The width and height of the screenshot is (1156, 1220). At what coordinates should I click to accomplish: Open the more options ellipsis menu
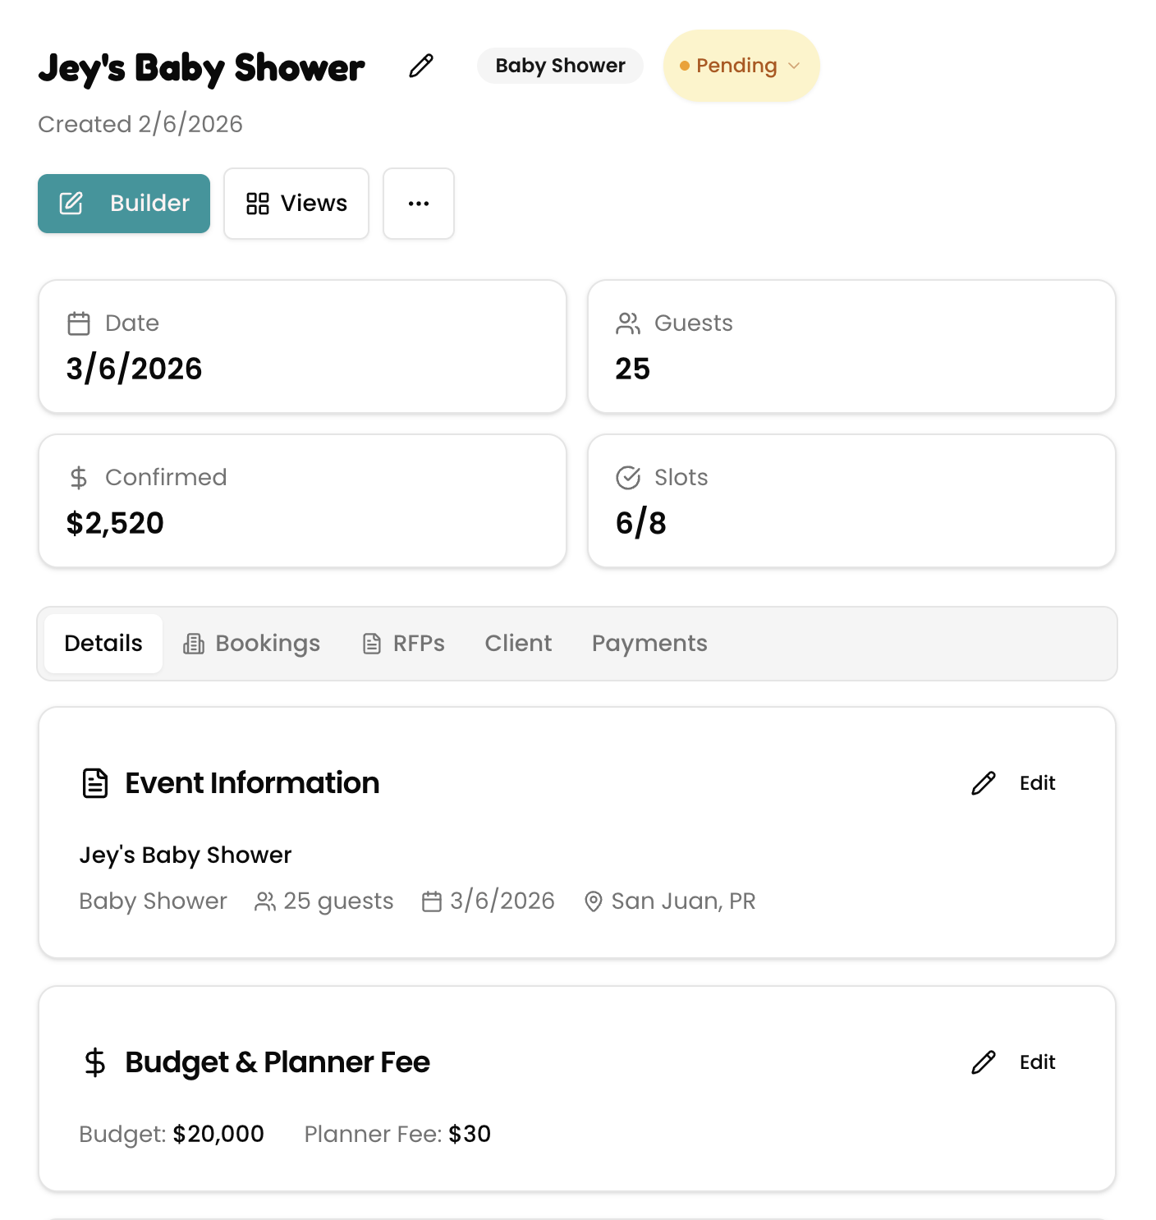click(x=418, y=203)
